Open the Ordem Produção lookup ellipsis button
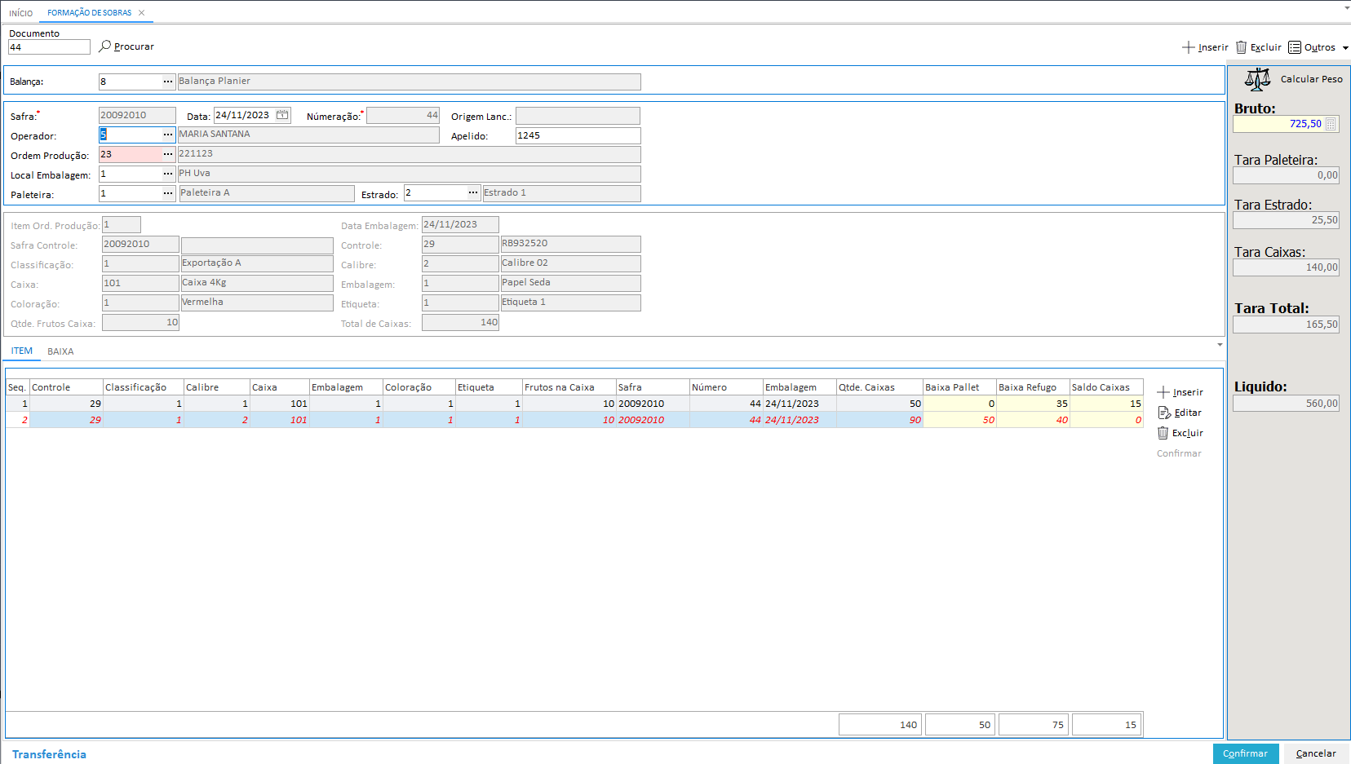Image resolution: width=1351 pixels, height=764 pixels. click(x=168, y=154)
